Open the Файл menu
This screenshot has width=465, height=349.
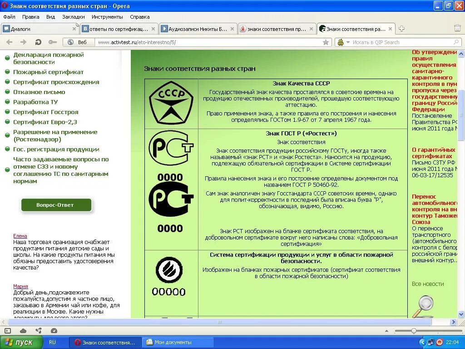click(10, 17)
